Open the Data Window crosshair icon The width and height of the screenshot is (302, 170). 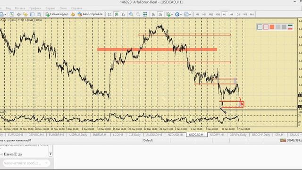pos(19,14)
